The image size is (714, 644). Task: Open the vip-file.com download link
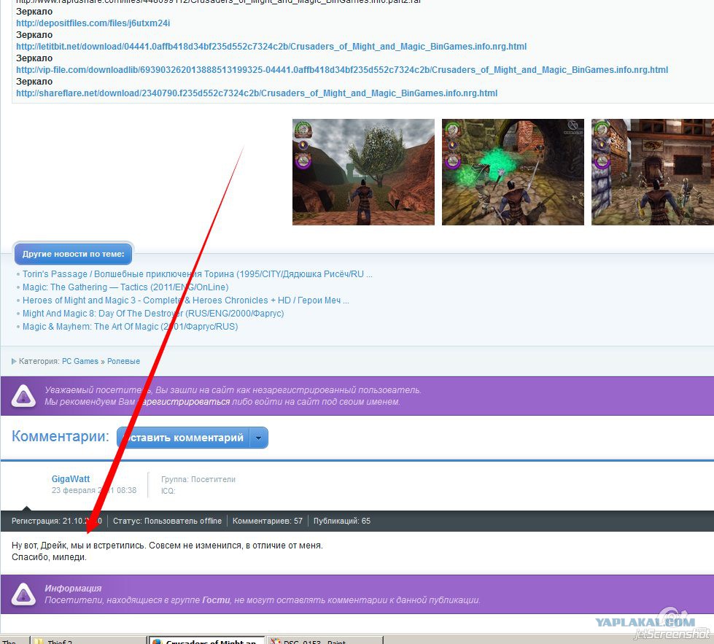click(x=342, y=70)
